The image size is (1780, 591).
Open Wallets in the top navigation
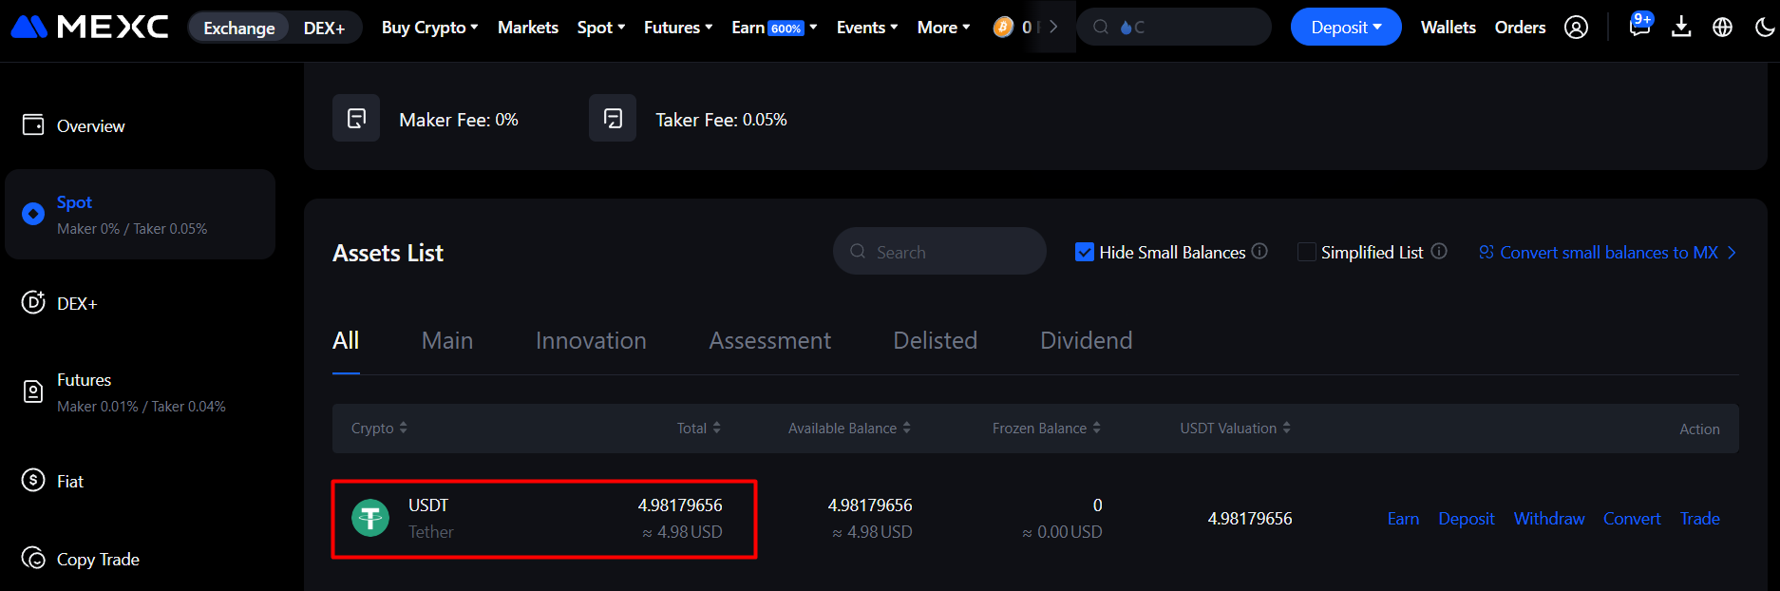click(1449, 28)
